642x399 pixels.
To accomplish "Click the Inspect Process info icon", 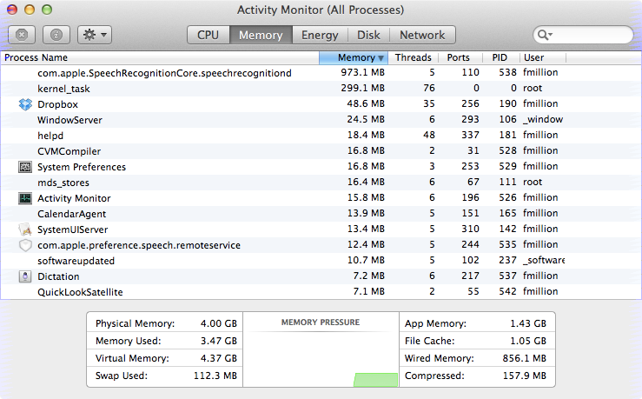I will pos(56,35).
